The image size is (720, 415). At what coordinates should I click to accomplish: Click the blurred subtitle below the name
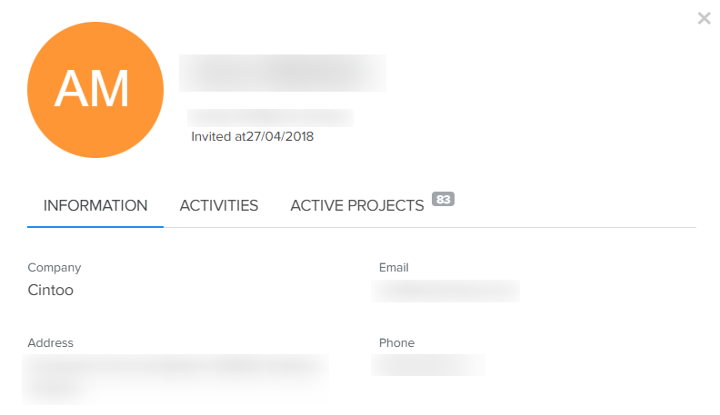pyautogui.click(x=271, y=118)
